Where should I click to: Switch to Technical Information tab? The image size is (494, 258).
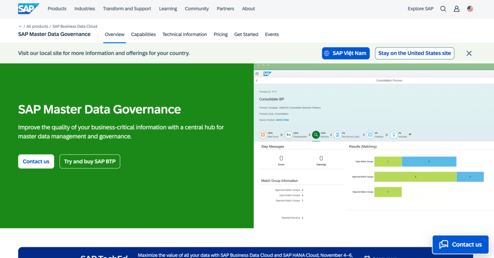pos(185,34)
